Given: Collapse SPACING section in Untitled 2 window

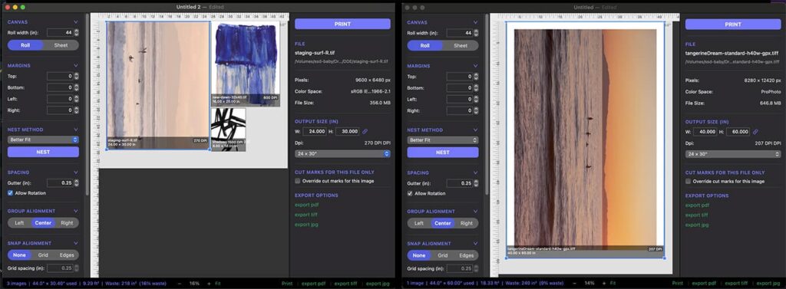Looking at the screenshot, I should click(76, 172).
